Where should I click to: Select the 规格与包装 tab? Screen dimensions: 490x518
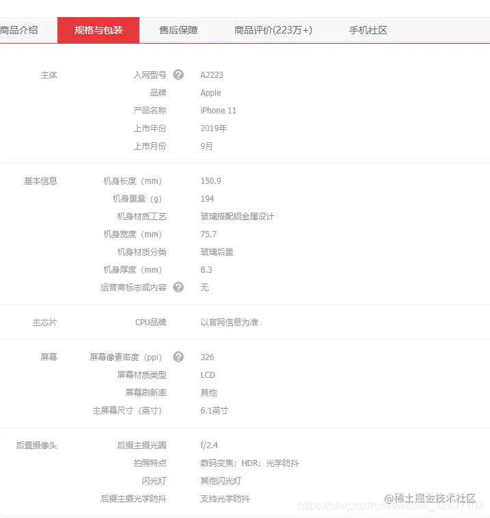point(98,30)
